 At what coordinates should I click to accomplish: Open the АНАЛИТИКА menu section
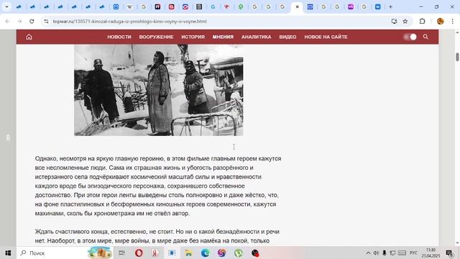pyautogui.click(x=256, y=37)
